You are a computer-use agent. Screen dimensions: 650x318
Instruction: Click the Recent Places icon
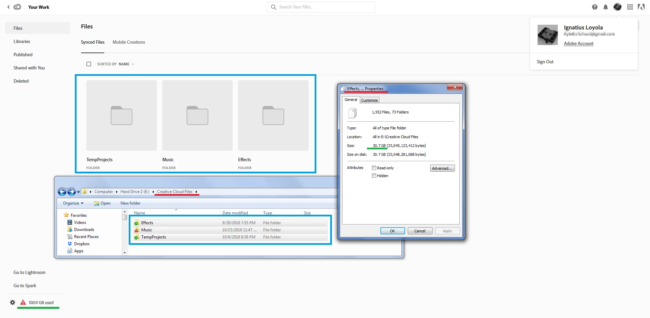click(x=70, y=237)
